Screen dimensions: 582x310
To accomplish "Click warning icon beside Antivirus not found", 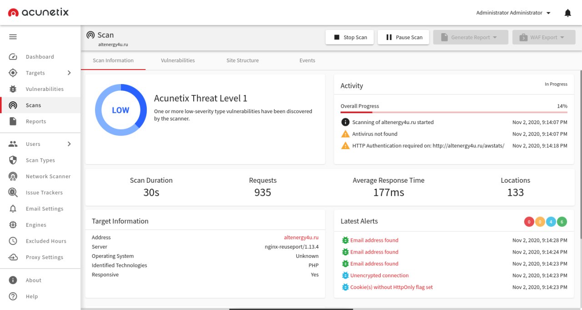I will pos(345,134).
